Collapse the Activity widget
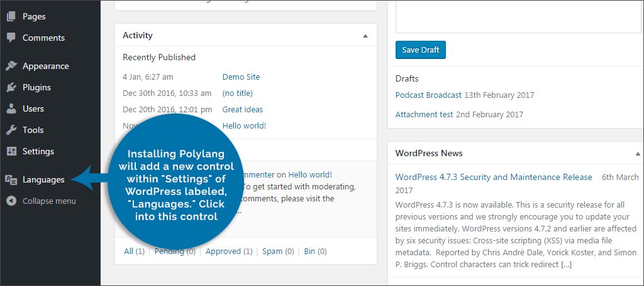Image resolution: width=644 pixels, height=286 pixels. (365, 36)
